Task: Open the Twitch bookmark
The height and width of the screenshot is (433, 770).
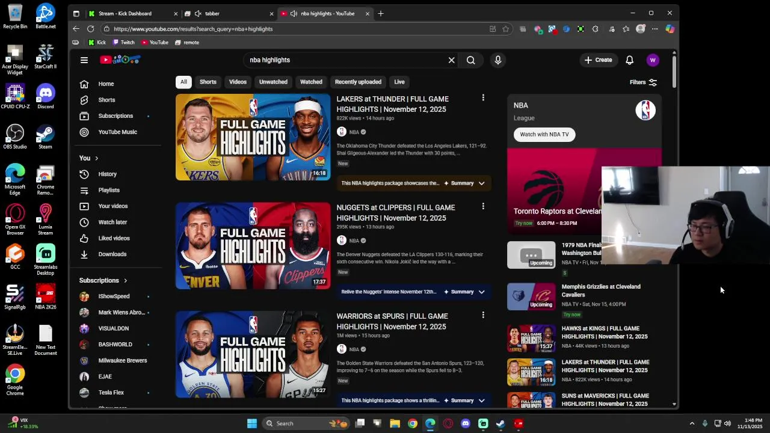Action: [x=123, y=43]
